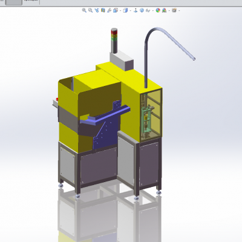Toggle the Section View icon

tap(103, 10)
